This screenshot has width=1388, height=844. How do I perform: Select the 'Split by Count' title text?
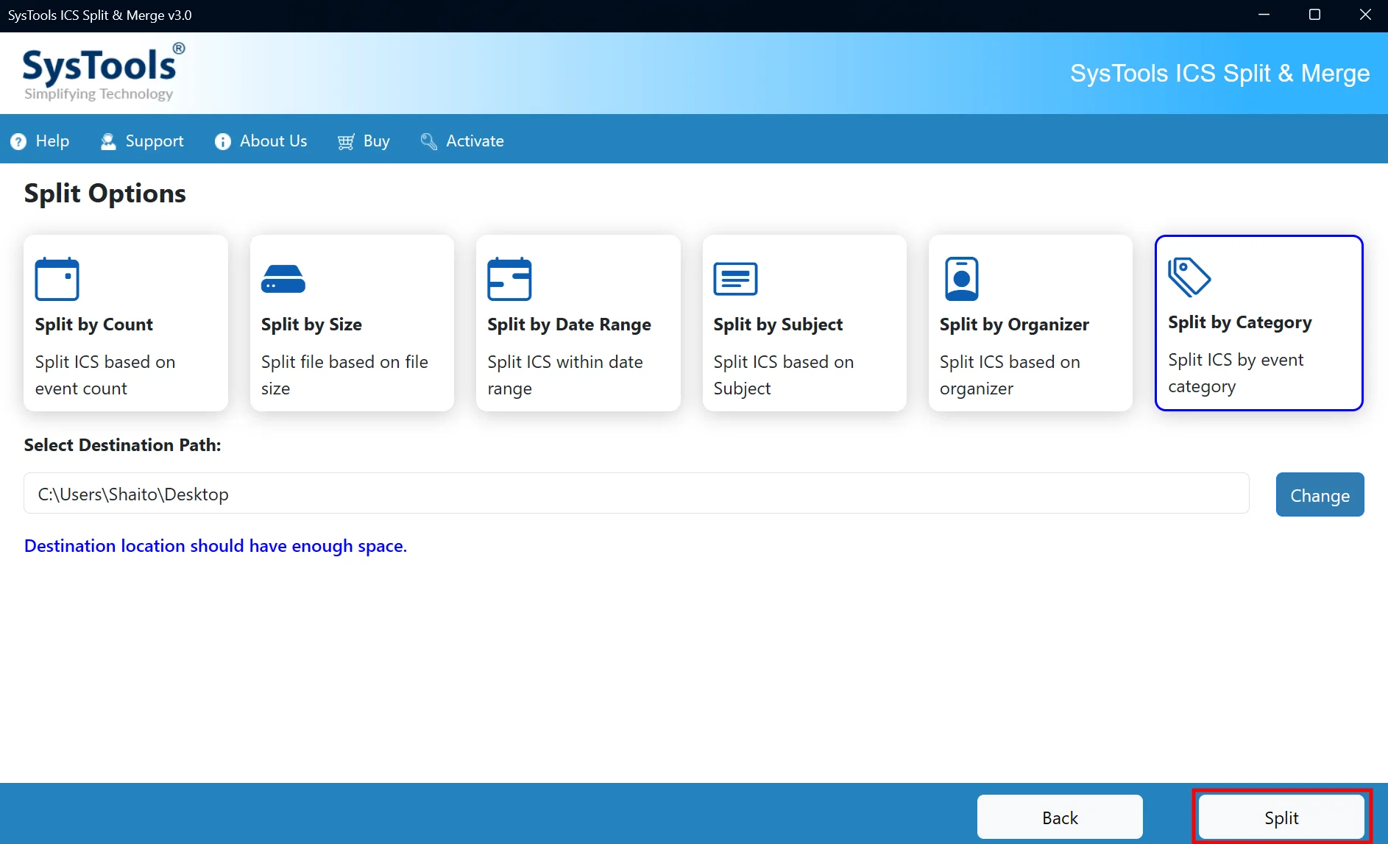point(94,325)
